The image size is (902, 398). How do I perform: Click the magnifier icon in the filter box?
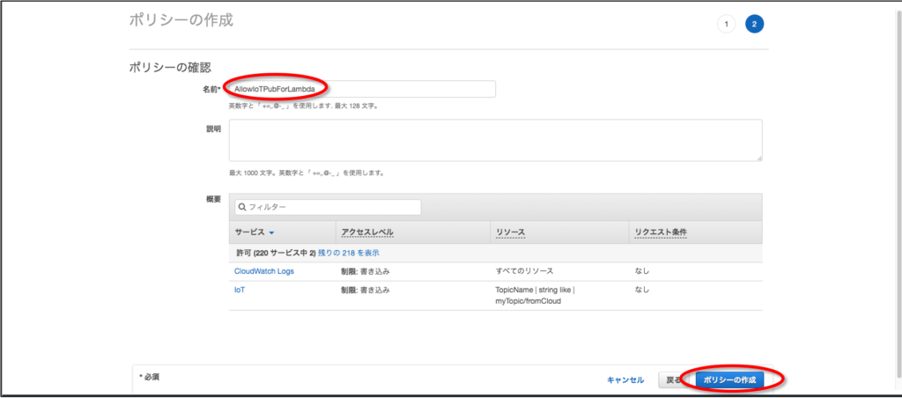[241, 207]
